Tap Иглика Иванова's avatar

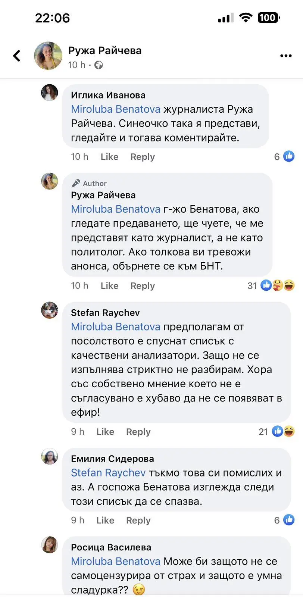(50, 93)
